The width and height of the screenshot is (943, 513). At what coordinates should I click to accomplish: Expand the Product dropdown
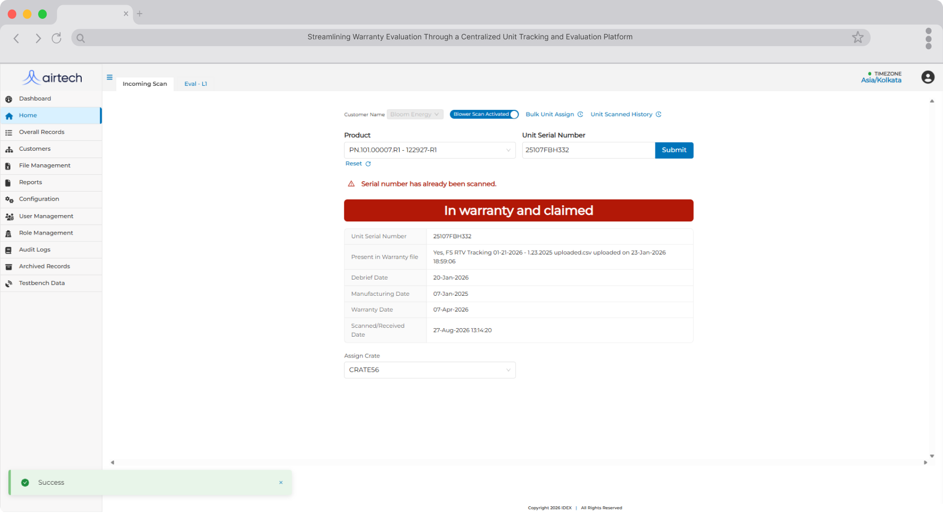coord(430,150)
